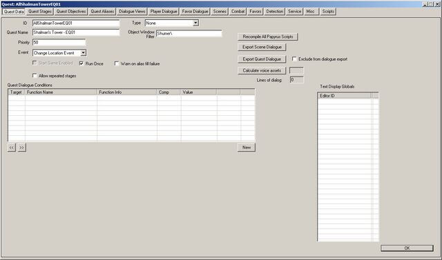442x260 pixels.
Task: Click the Lines of dialog field
Action: coord(296,80)
